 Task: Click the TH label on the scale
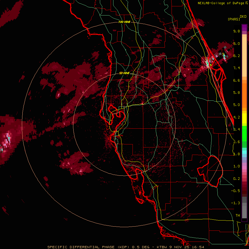pyautogui.click(x=238, y=216)
